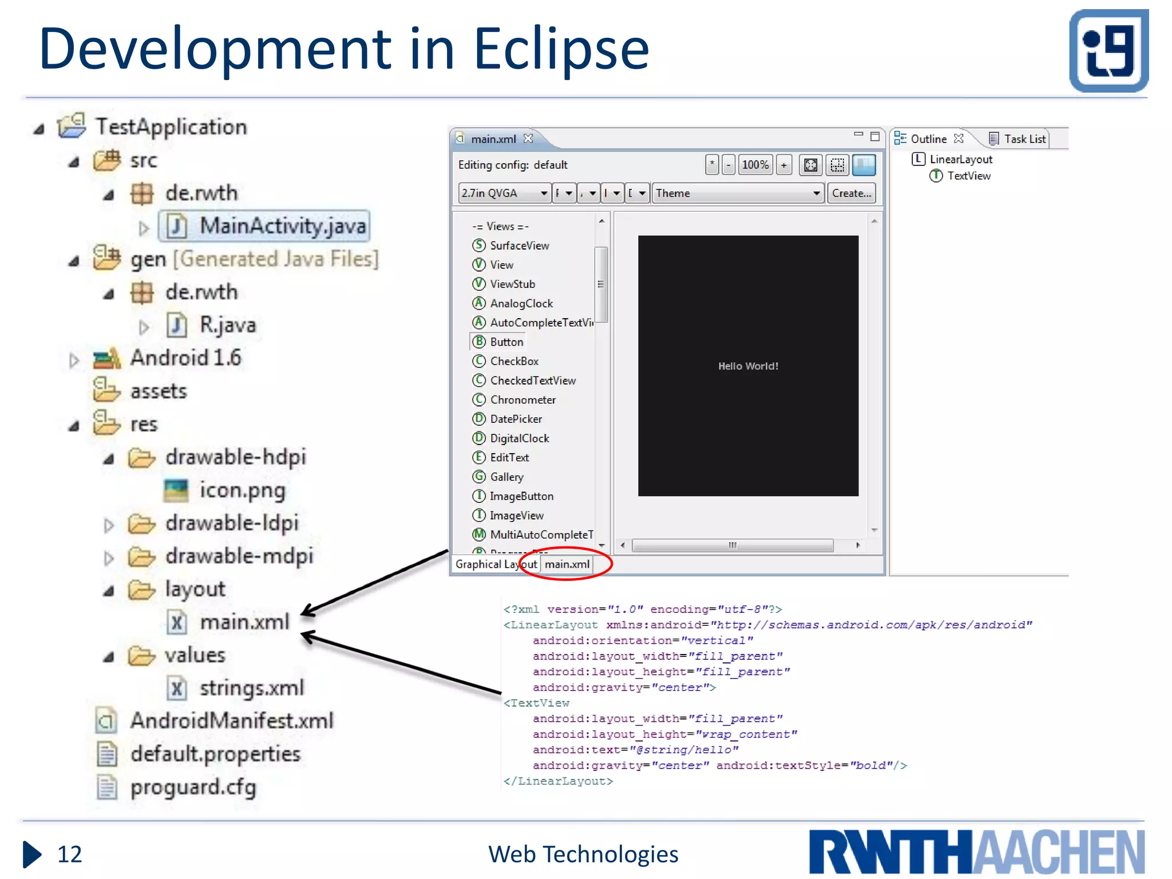Expand the Android 1.6 library node
Screen dimensions: 1172x879
pos(74,361)
